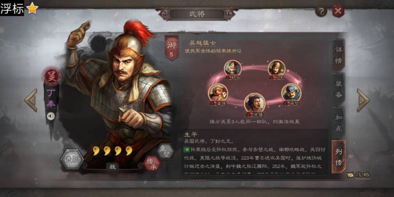Select 韩当 portrait in bond circle

(233, 68)
